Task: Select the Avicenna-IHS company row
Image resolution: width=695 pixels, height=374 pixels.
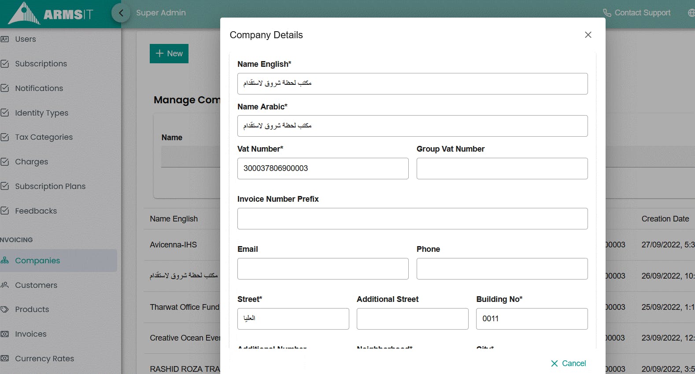Action: coord(173,245)
